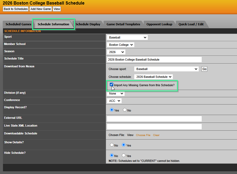Open the Quick Load / Edit tab
The height and width of the screenshot is (174, 237).
191,24
